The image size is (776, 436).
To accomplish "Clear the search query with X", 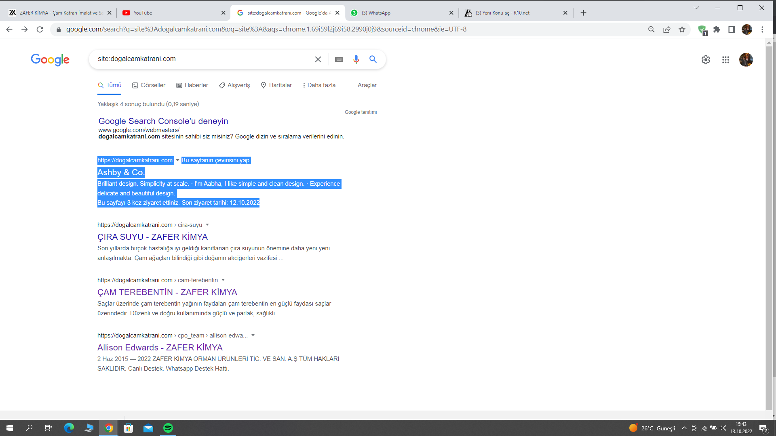I will [x=318, y=59].
